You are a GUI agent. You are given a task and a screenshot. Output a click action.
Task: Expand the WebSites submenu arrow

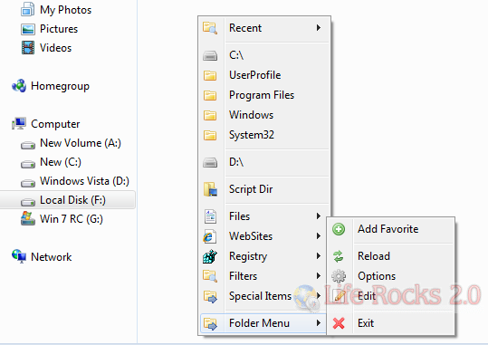tap(319, 236)
